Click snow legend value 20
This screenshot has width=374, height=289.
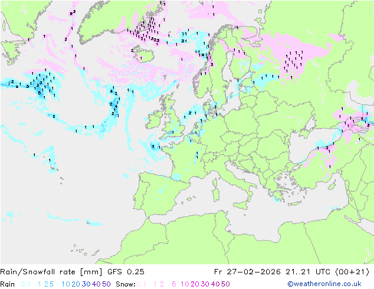[195, 284]
